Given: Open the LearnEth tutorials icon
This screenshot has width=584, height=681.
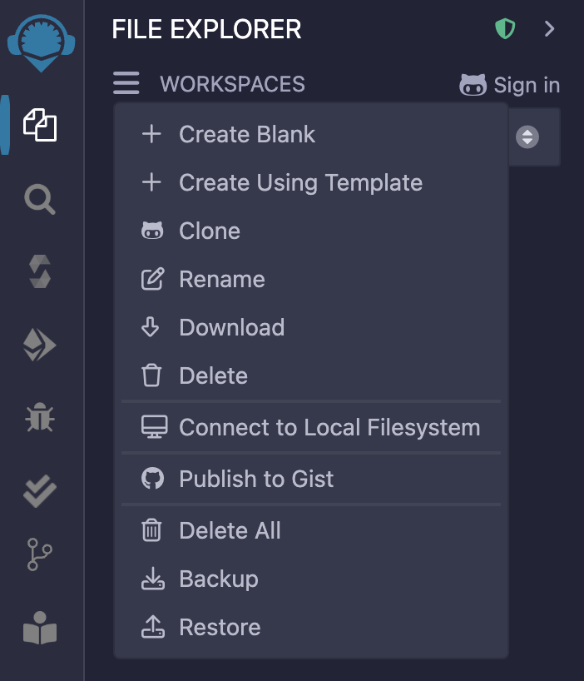Looking at the screenshot, I should [40, 629].
